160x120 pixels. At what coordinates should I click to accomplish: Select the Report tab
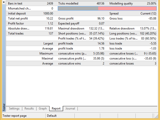[x=56, y=108]
